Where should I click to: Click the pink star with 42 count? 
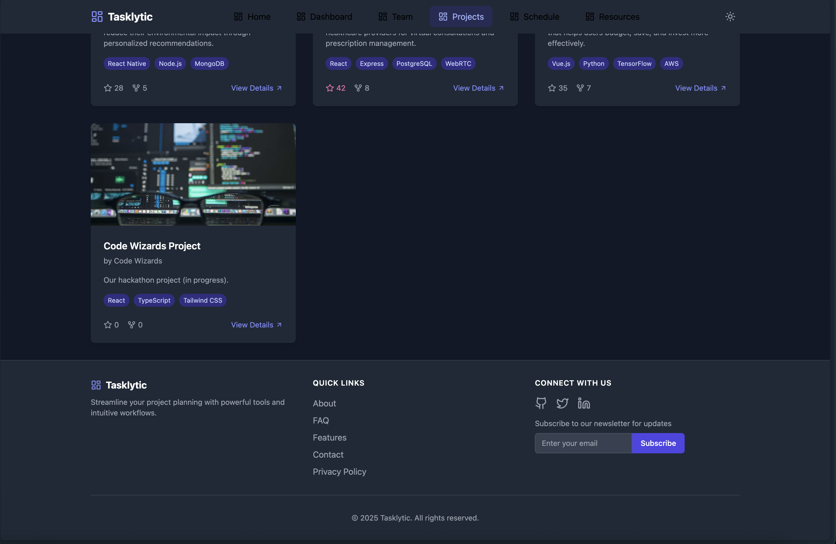click(329, 88)
